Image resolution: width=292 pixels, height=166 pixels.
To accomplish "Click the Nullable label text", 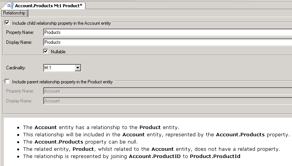I will pos(58,51).
